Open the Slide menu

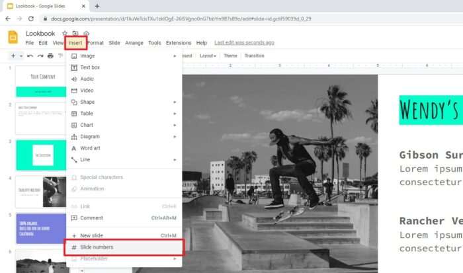(114, 43)
